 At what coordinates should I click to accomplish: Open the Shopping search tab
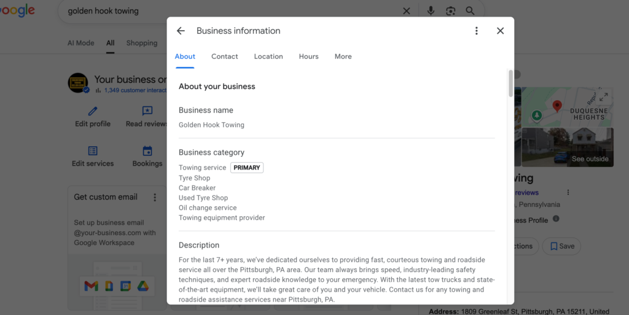pyautogui.click(x=142, y=43)
